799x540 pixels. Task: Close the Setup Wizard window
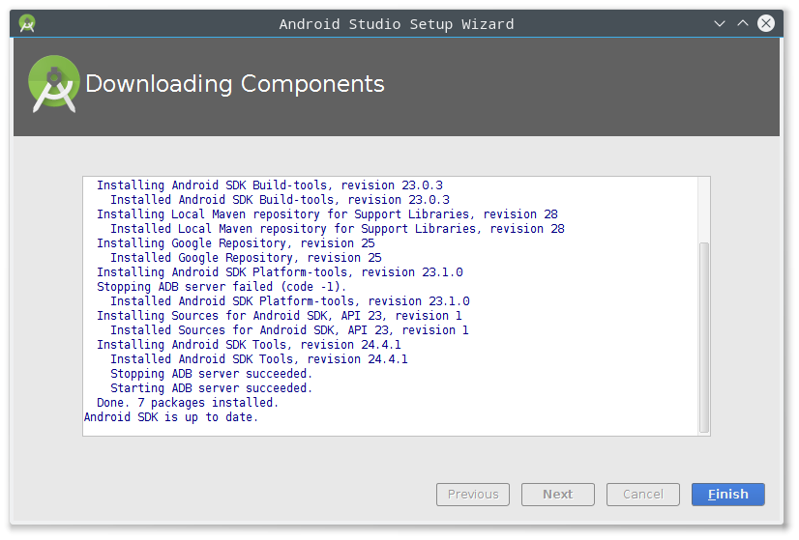click(765, 23)
